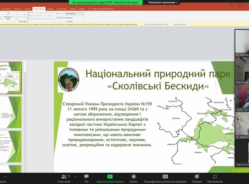Open the live transcription CC icon
This screenshot has height=184, width=249.
pos(165,177)
